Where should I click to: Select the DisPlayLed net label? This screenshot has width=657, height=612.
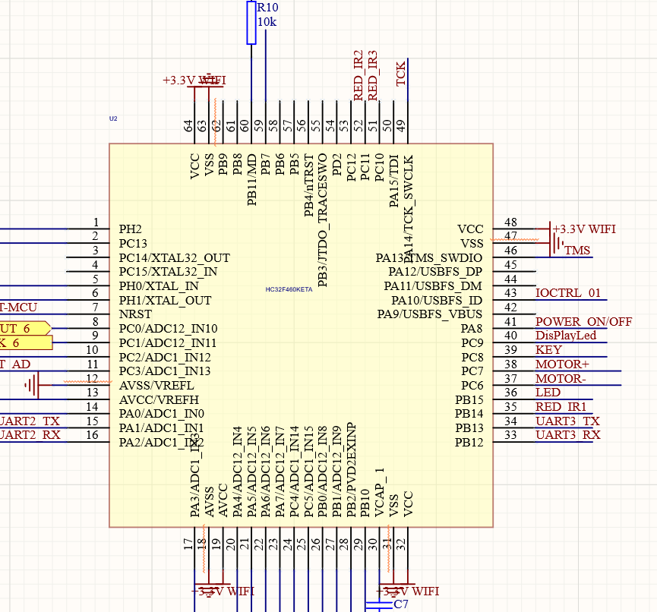coord(566,336)
